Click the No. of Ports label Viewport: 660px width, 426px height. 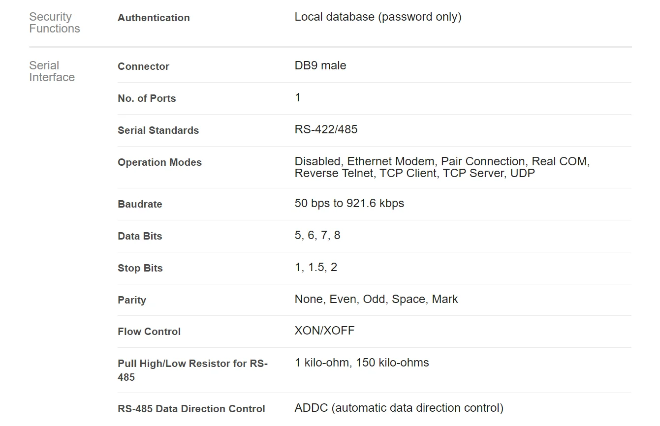[147, 98]
